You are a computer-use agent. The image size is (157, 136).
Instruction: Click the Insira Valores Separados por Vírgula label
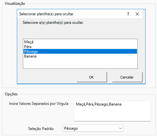coord(38,104)
